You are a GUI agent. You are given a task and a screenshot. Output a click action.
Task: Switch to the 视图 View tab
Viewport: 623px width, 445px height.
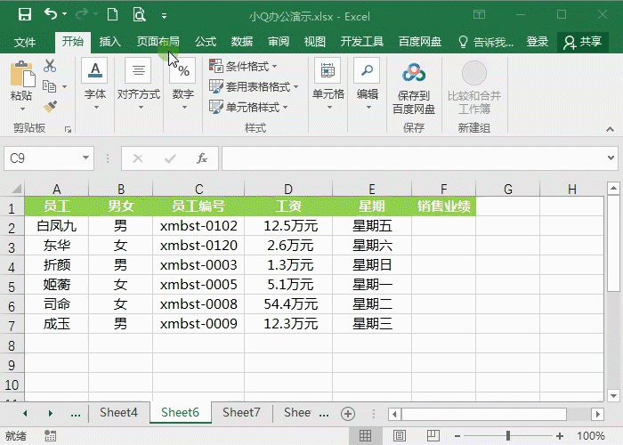coord(315,41)
